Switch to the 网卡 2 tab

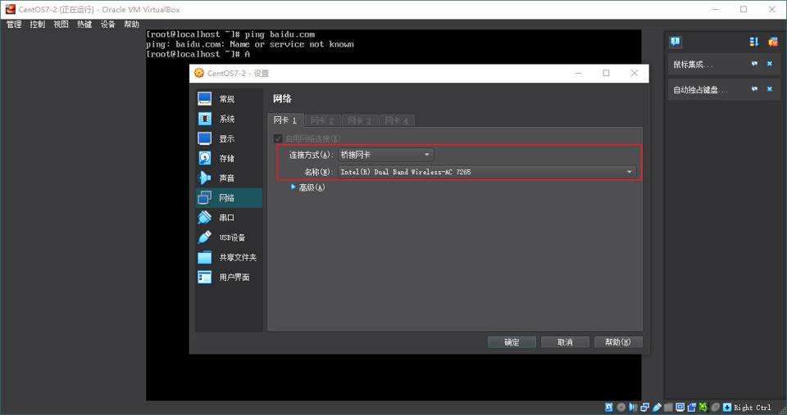pos(321,120)
